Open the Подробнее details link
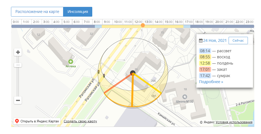Image resolution: width=261 pixels, height=134 pixels. 211,82
